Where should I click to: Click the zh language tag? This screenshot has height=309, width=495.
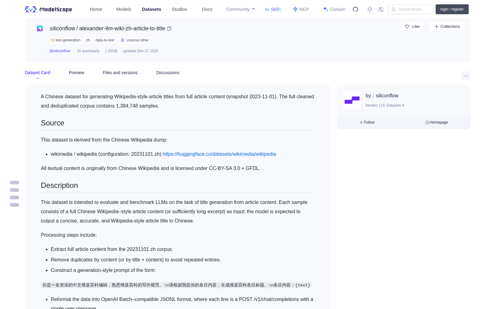point(88,40)
